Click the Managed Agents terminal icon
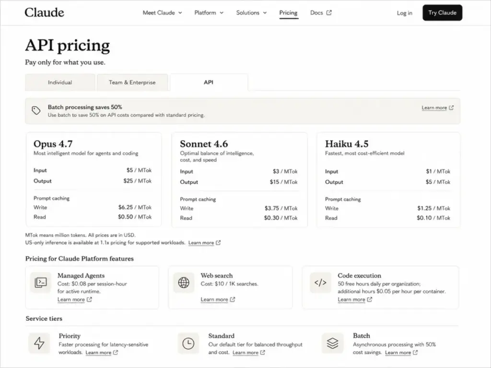 [41, 283]
